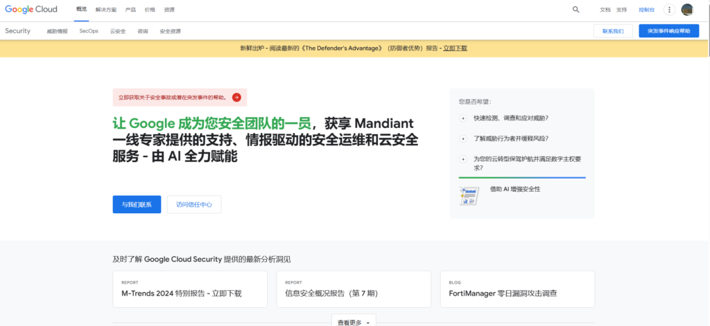710x326 pixels.
Task: Open the three-dot more options menu
Action: (x=669, y=10)
